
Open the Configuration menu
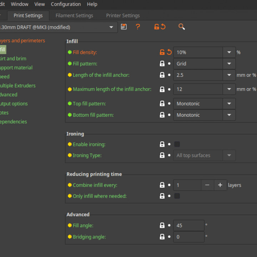click(x=66, y=4)
